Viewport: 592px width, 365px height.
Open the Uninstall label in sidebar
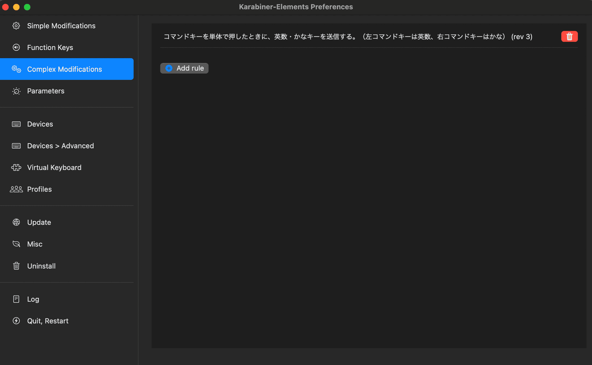click(x=41, y=266)
